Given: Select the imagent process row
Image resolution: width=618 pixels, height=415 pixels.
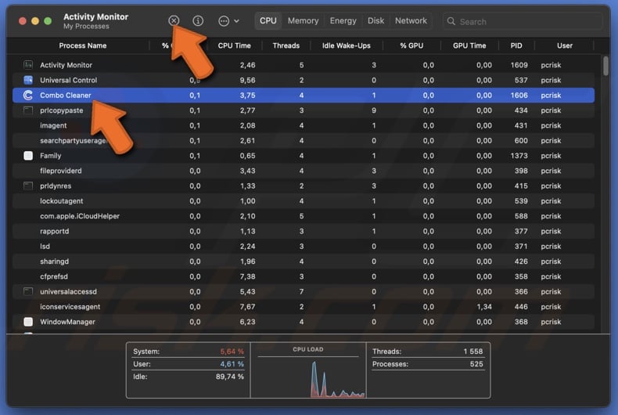Looking at the screenshot, I should click(x=304, y=125).
